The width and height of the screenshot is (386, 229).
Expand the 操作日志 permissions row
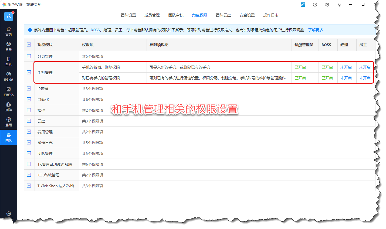click(29, 142)
